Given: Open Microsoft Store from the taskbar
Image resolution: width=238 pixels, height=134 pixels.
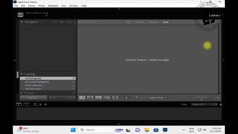Looking at the screenshot, I should tap(156, 130).
